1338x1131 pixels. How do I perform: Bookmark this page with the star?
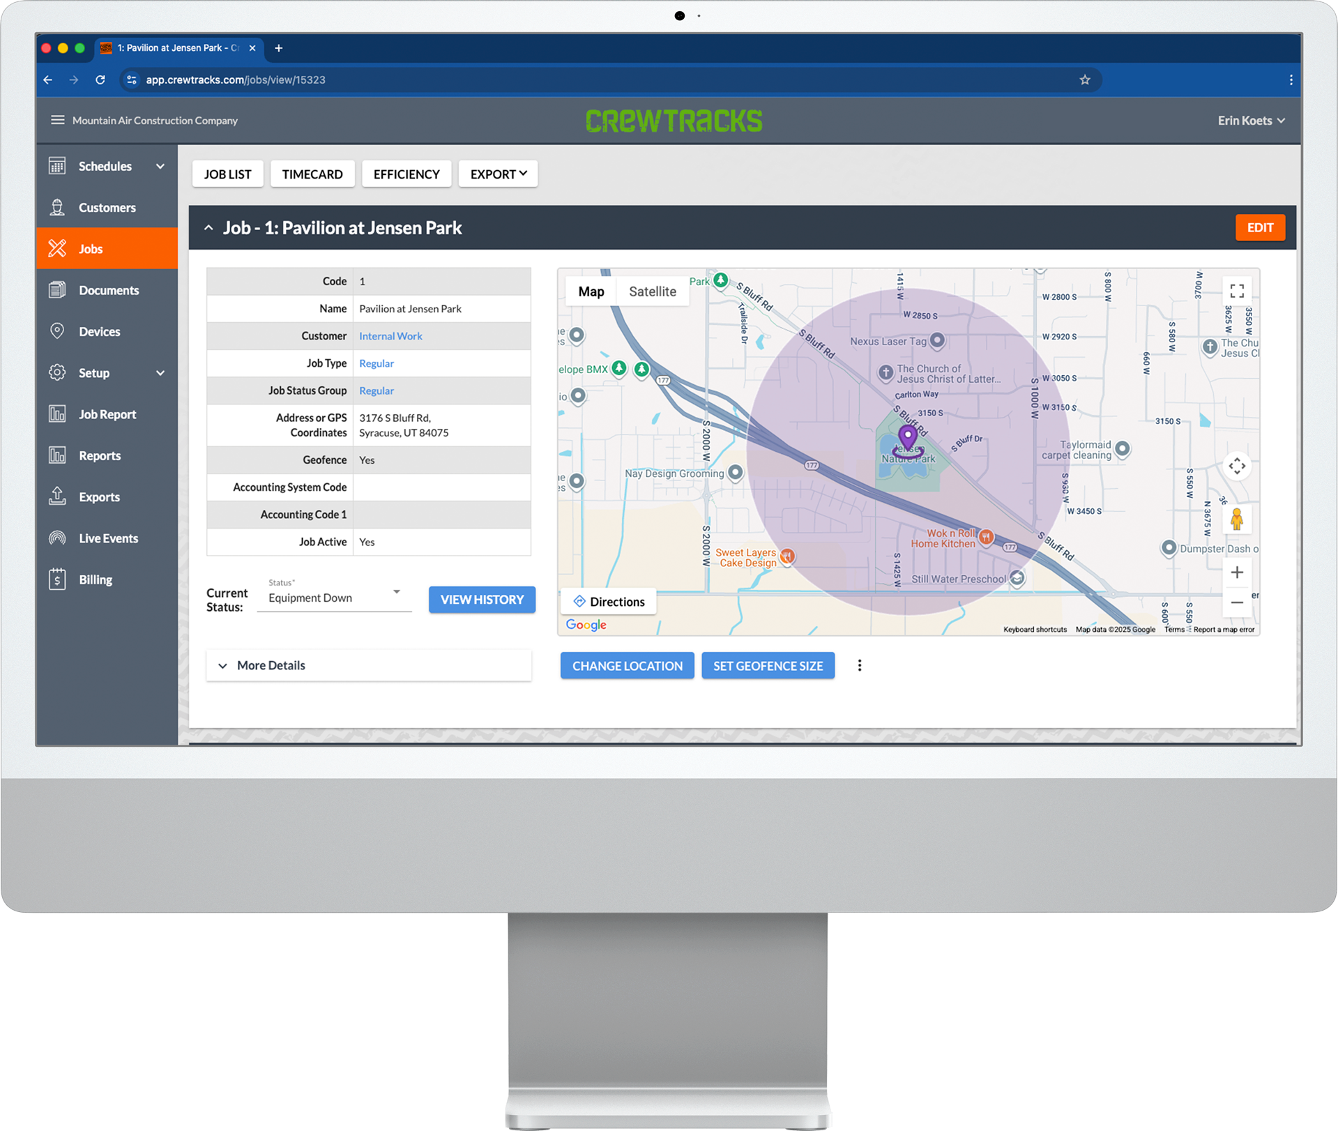pyautogui.click(x=1084, y=79)
